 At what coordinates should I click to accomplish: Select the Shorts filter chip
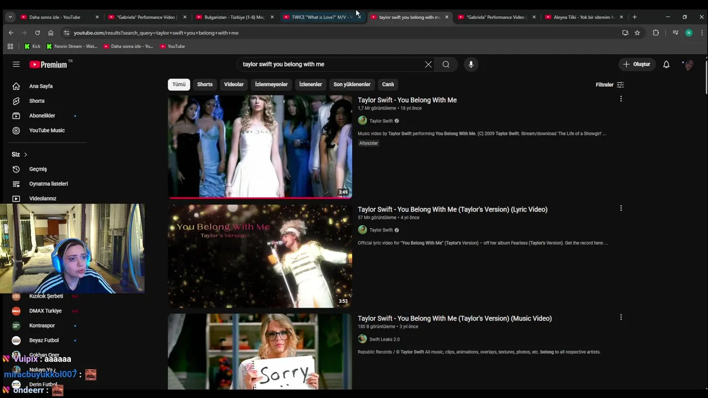(x=205, y=85)
